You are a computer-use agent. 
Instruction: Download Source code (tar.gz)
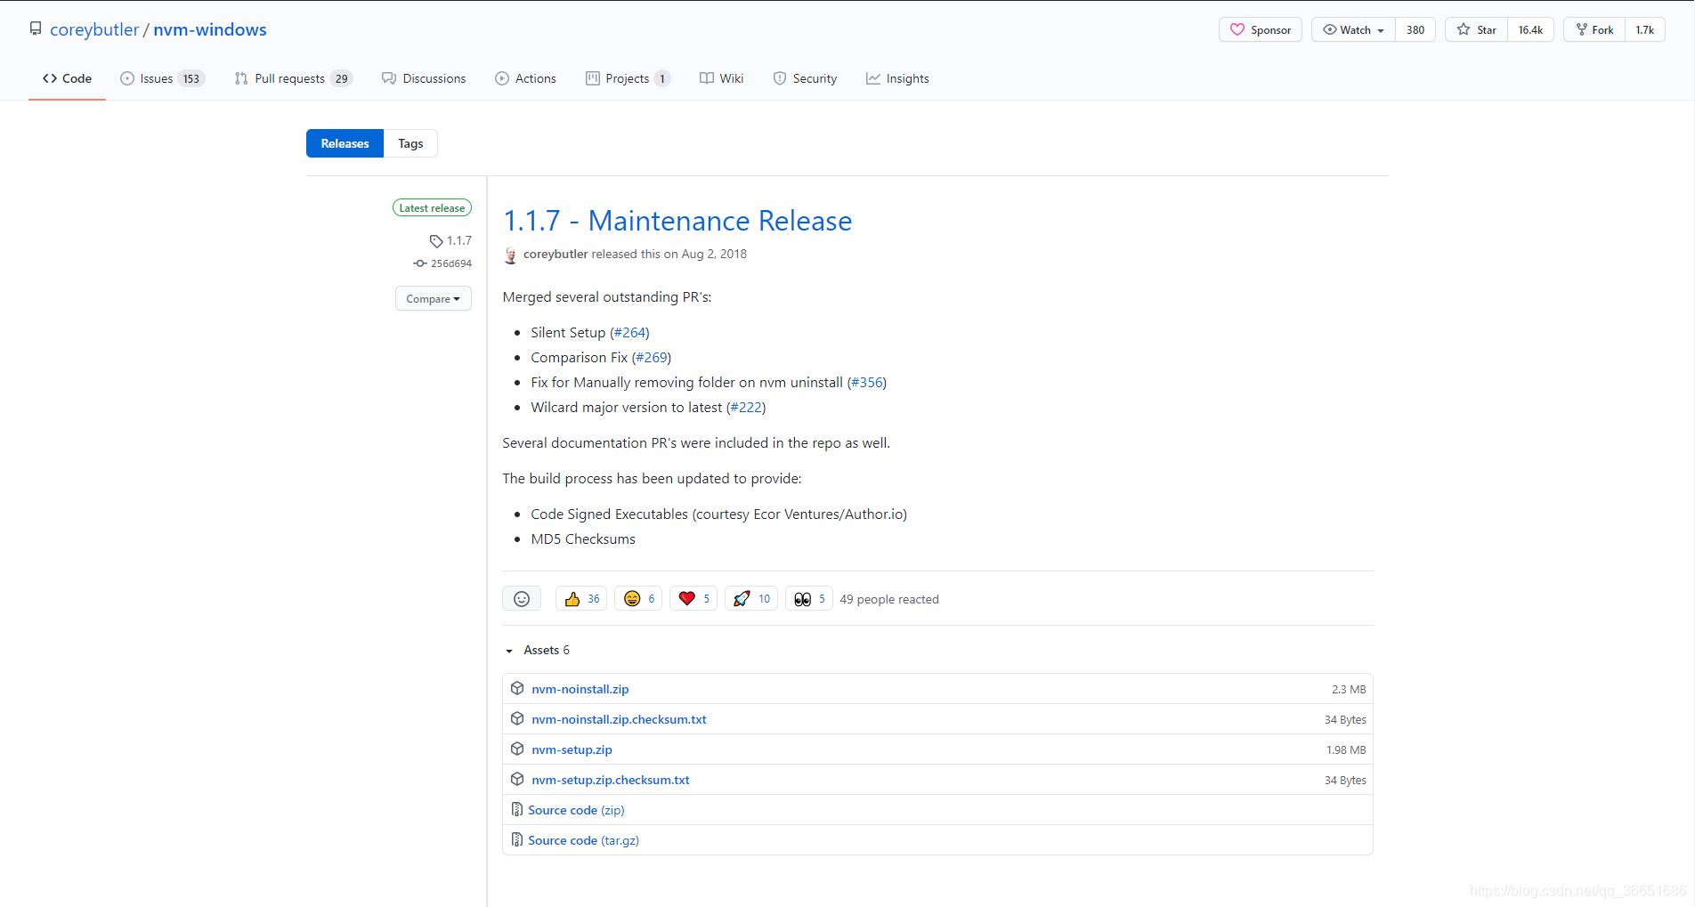(x=583, y=840)
